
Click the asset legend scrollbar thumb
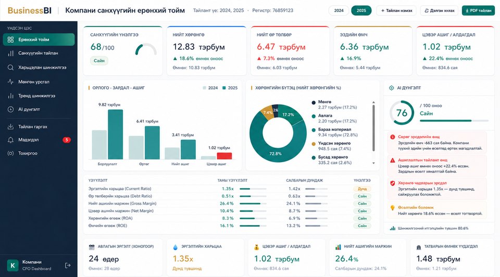tap(373, 128)
